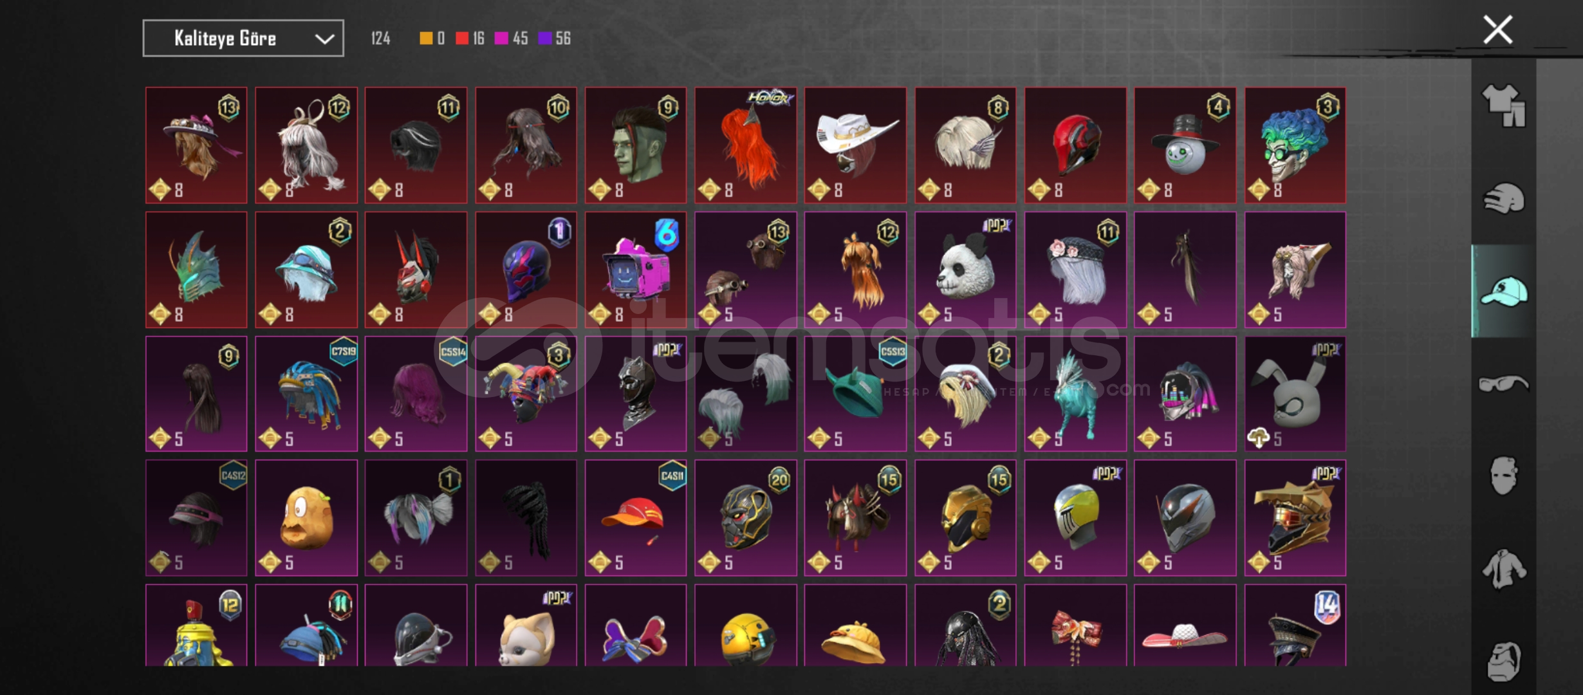
Task: Filter by the red quality swatch
Action: coord(462,39)
